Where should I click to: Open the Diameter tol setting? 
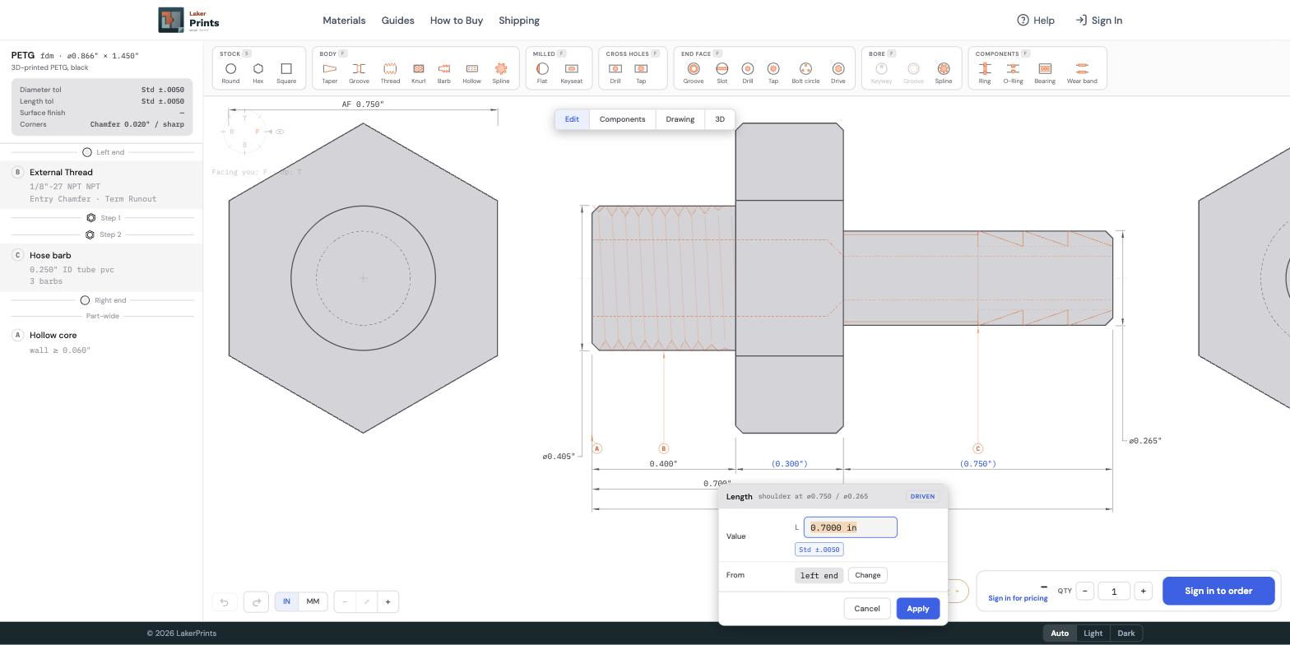102,90
